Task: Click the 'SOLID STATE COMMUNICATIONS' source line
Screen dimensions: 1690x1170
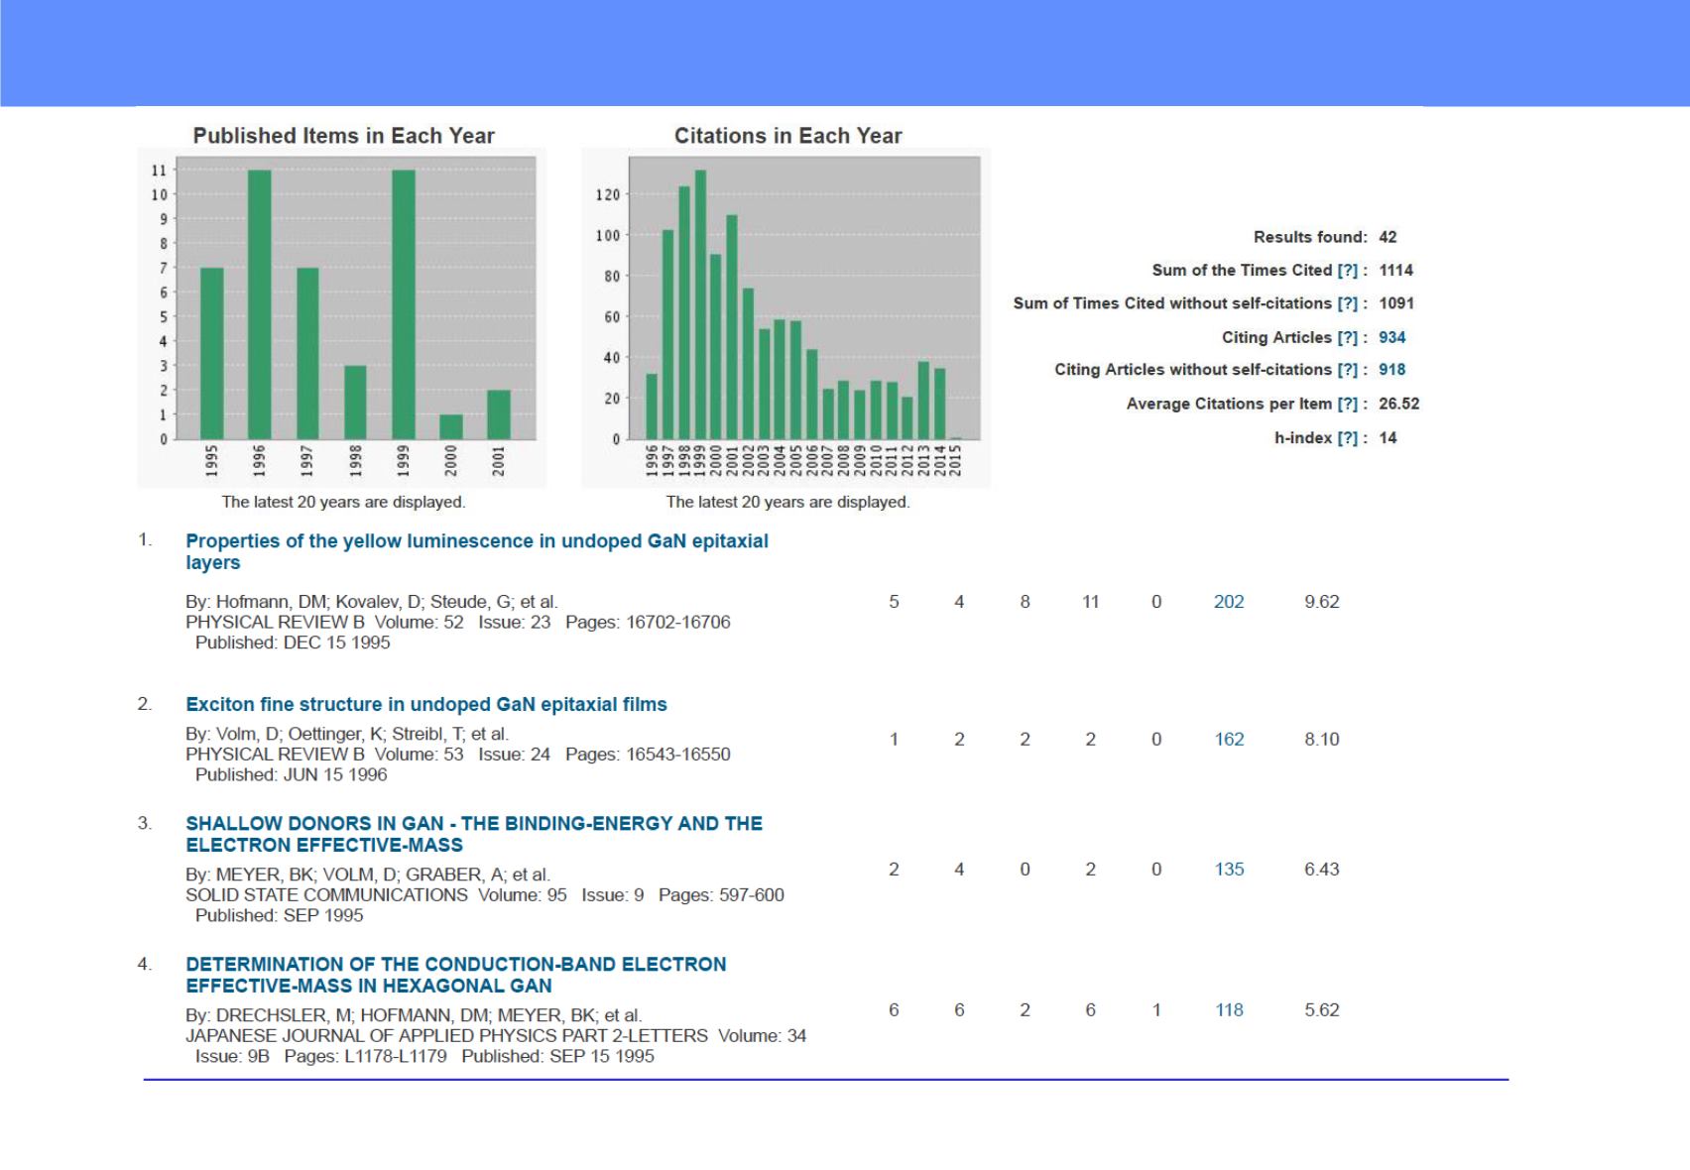Action: pos(485,895)
